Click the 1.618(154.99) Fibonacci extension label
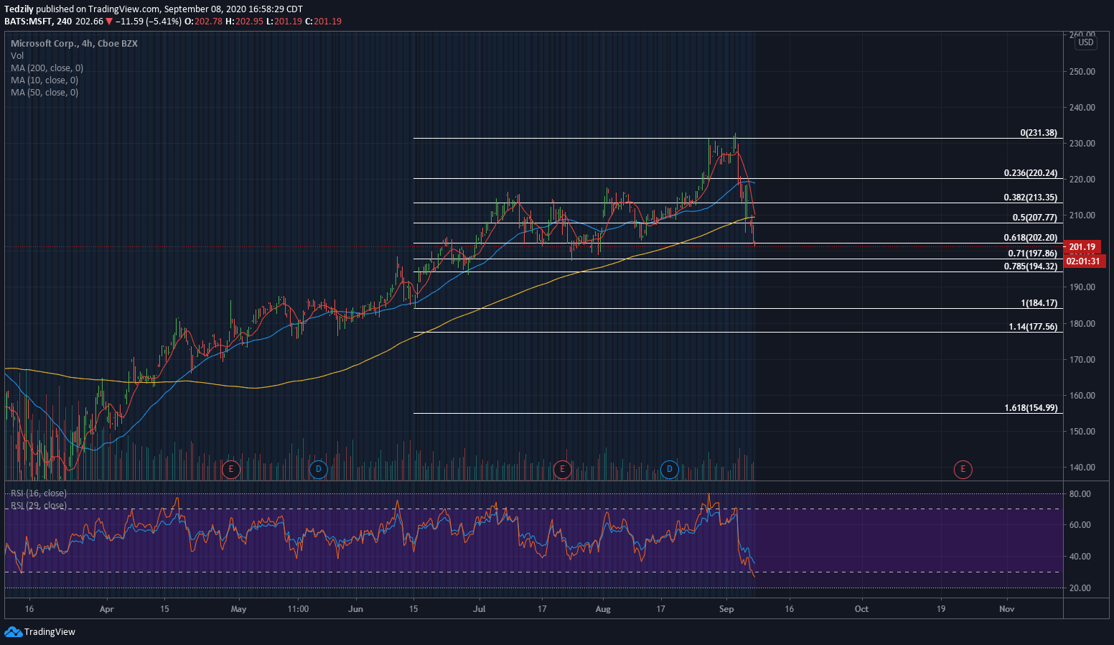 click(x=1031, y=408)
